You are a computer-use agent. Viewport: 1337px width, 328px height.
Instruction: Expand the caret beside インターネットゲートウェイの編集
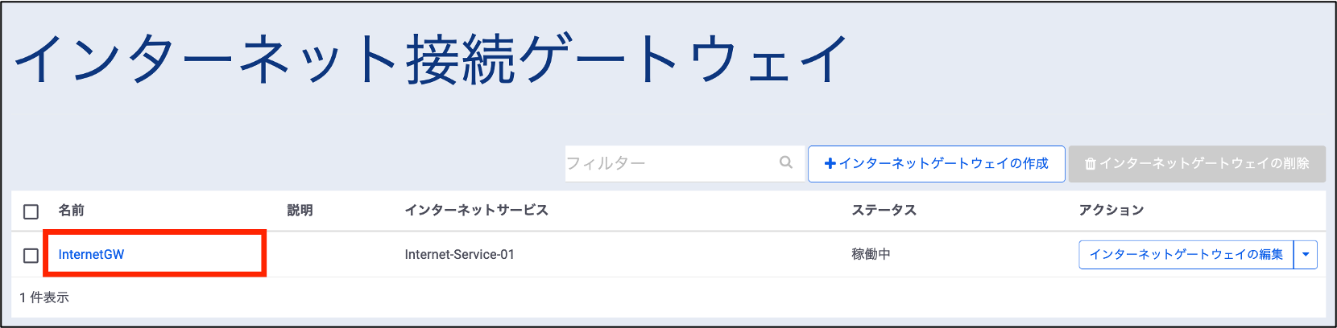1306,254
